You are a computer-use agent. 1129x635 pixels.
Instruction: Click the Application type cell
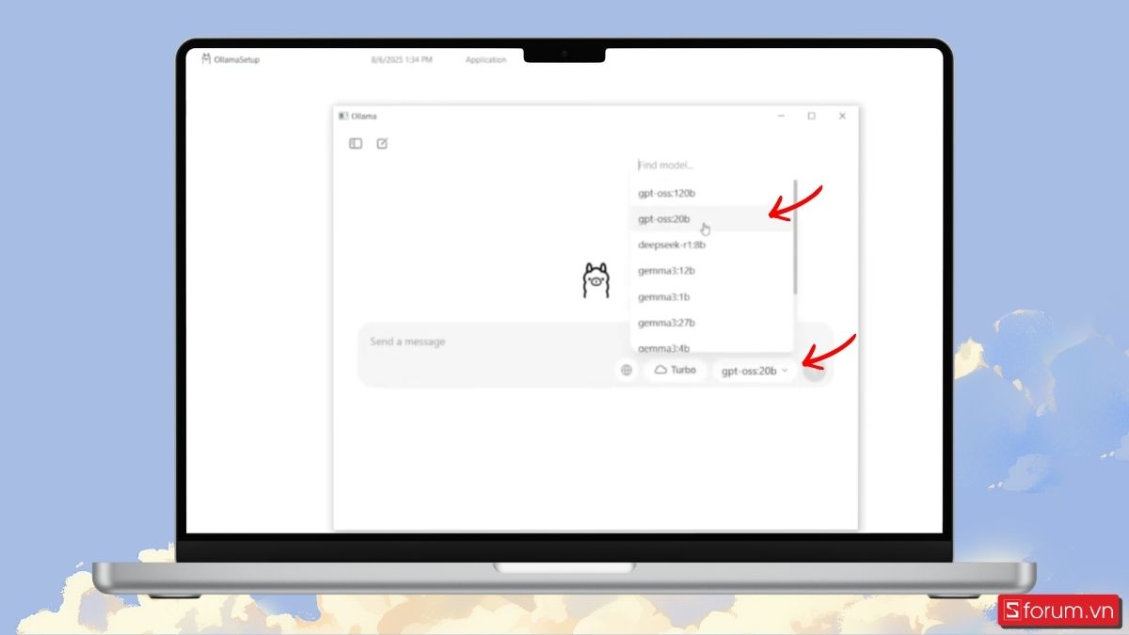coord(485,60)
